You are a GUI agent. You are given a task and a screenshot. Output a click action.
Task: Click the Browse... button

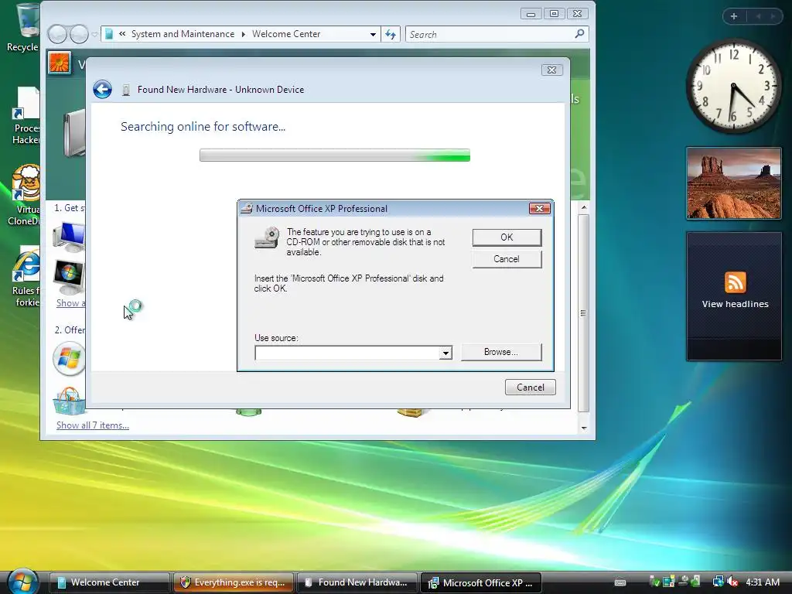(501, 352)
